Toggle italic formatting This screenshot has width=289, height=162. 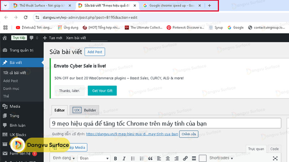[124, 158]
